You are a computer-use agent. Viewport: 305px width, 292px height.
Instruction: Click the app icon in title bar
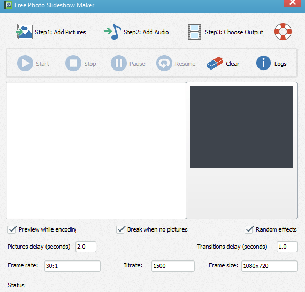[8, 5]
